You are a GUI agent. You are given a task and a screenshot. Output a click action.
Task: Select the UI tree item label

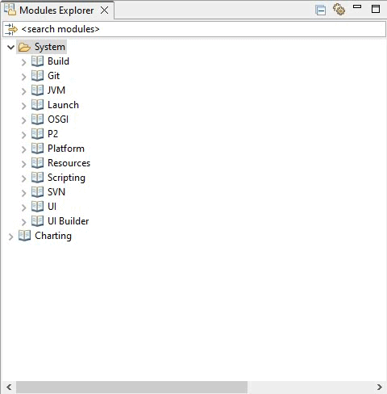(x=52, y=207)
